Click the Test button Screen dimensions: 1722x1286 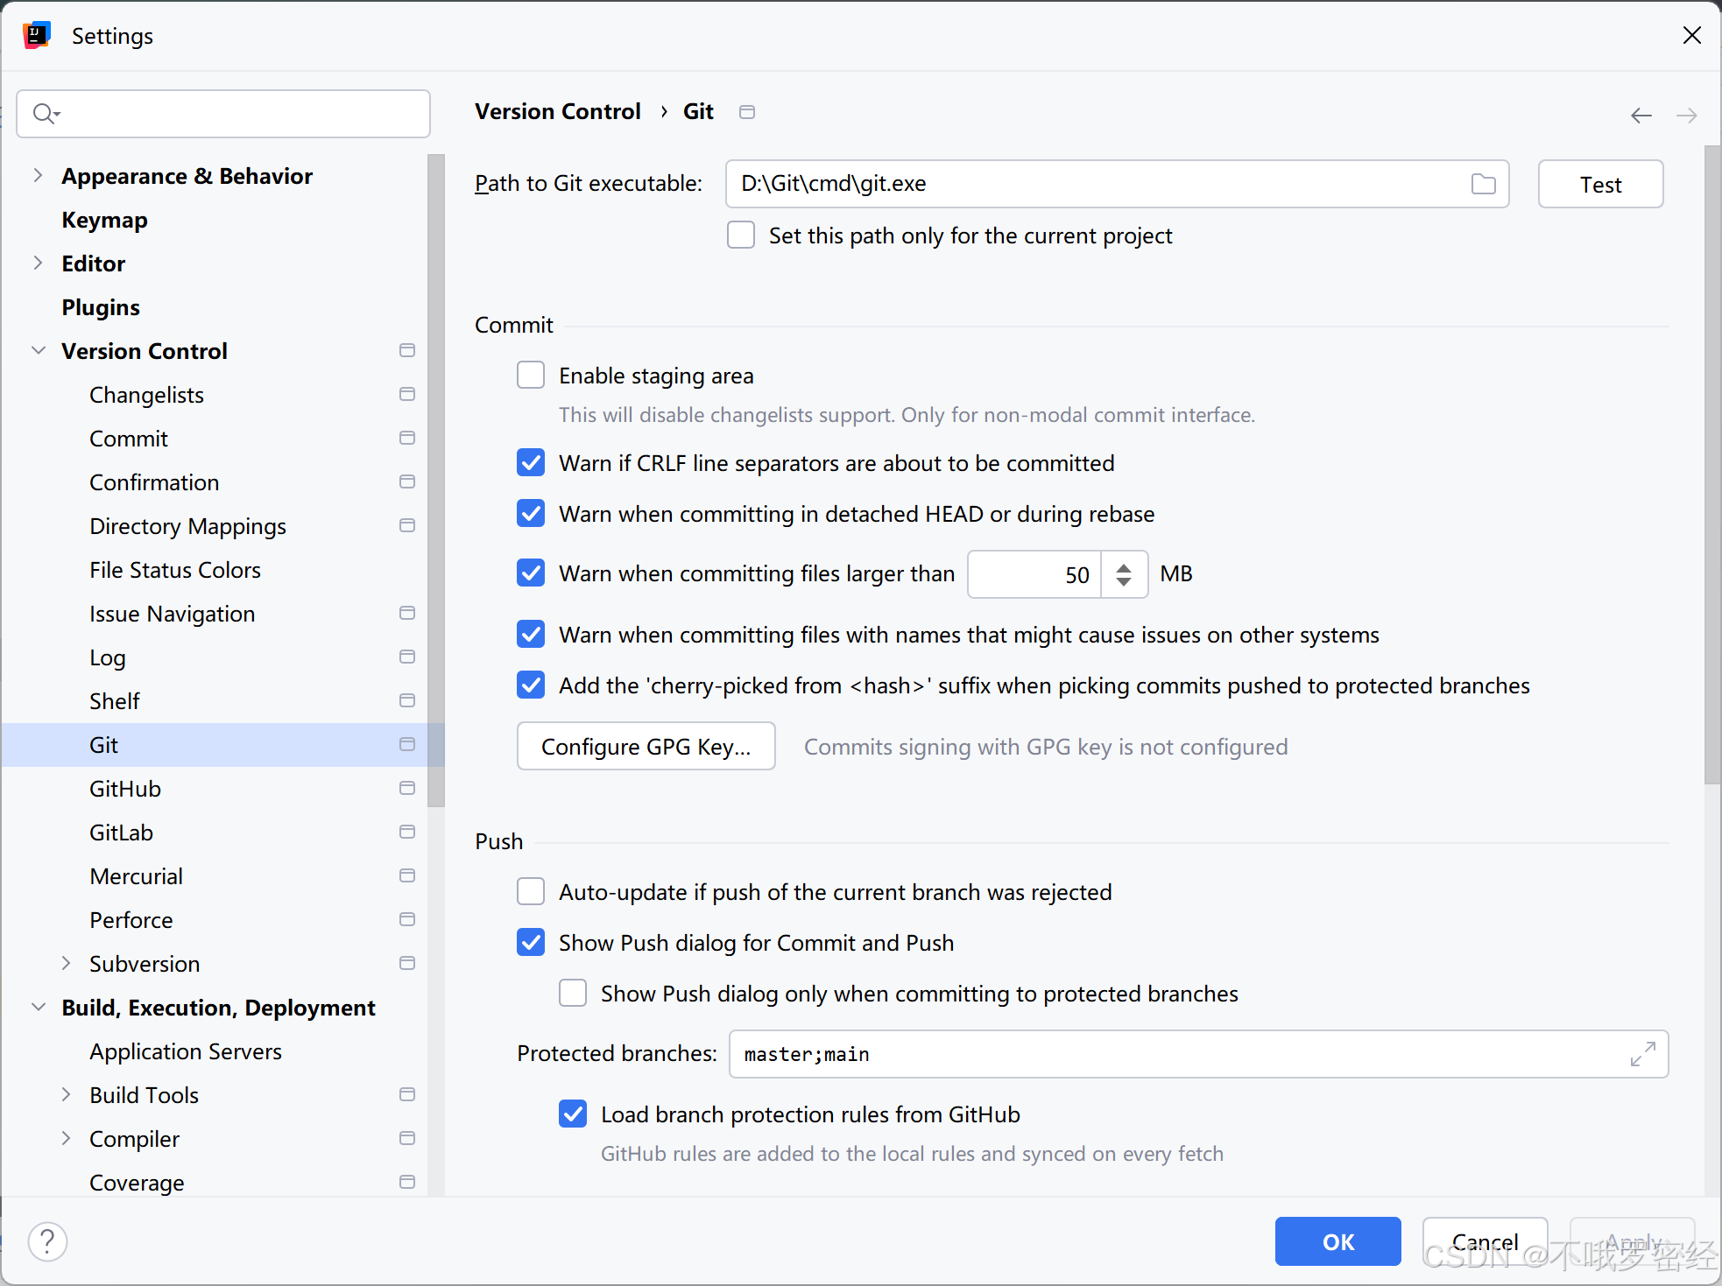(1599, 184)
